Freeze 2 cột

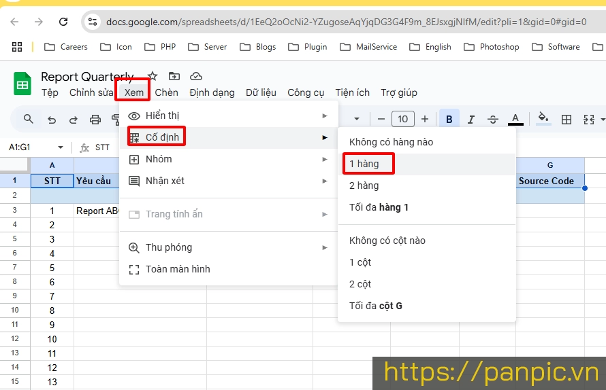pyautogui.click(x=427, y=284)
